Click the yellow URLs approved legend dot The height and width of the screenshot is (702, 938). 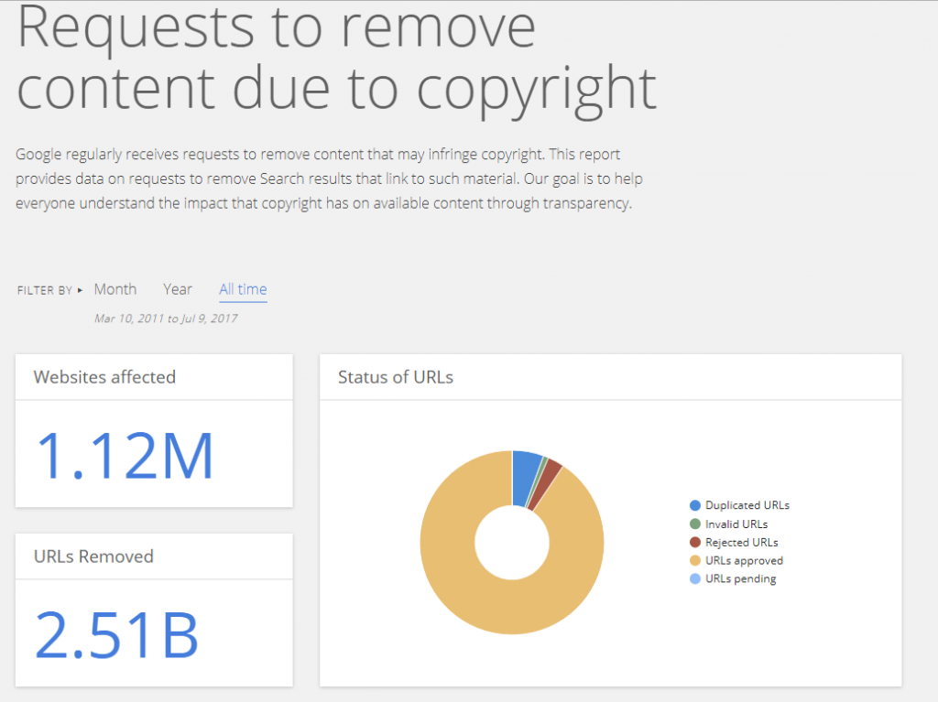pos(695,560)
